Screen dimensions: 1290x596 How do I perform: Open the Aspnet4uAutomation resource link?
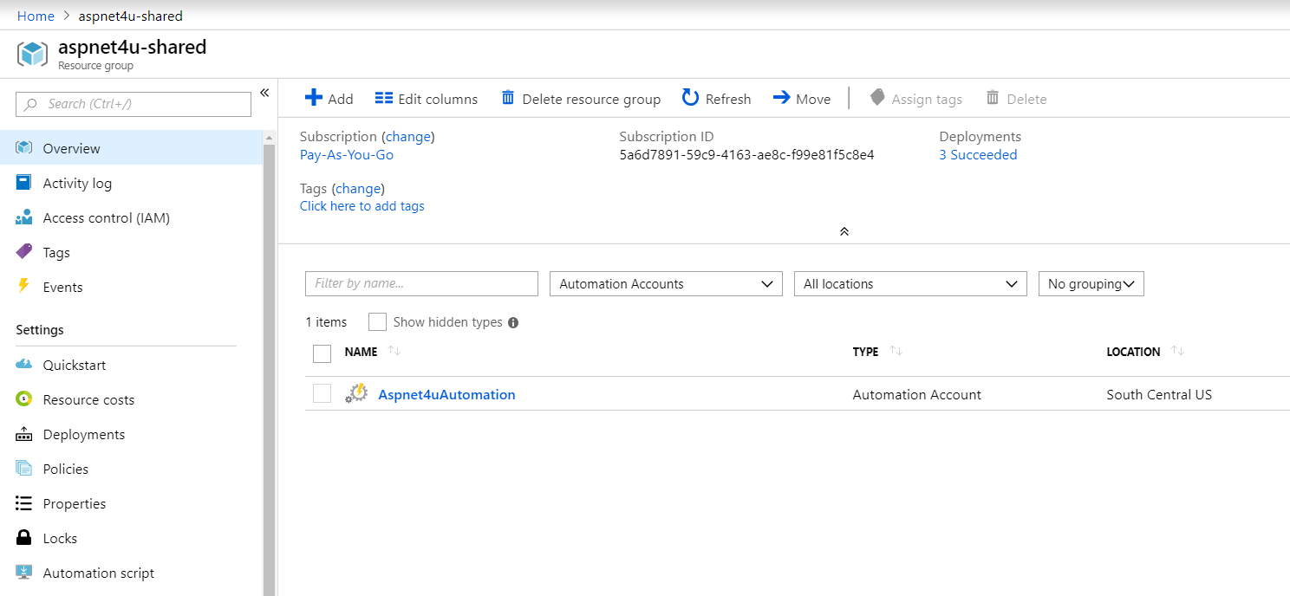click(x=446, y=394)
